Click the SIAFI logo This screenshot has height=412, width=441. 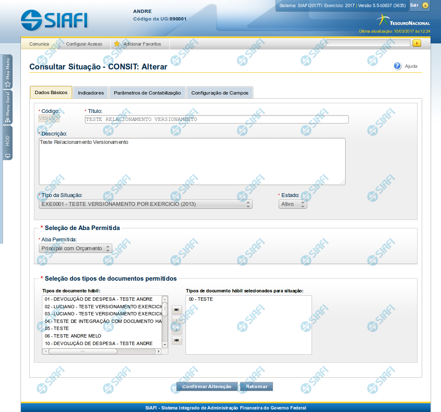pos(54,20)
